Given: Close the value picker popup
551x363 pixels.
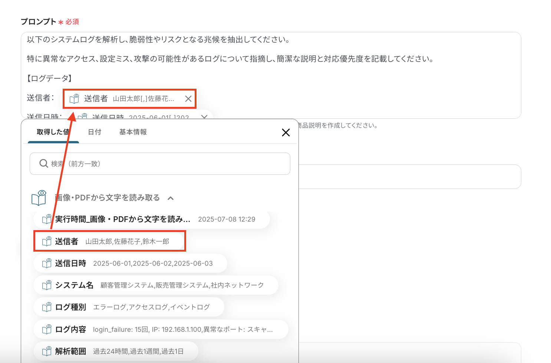Looking at the screenshot, I should coord(286,133).
